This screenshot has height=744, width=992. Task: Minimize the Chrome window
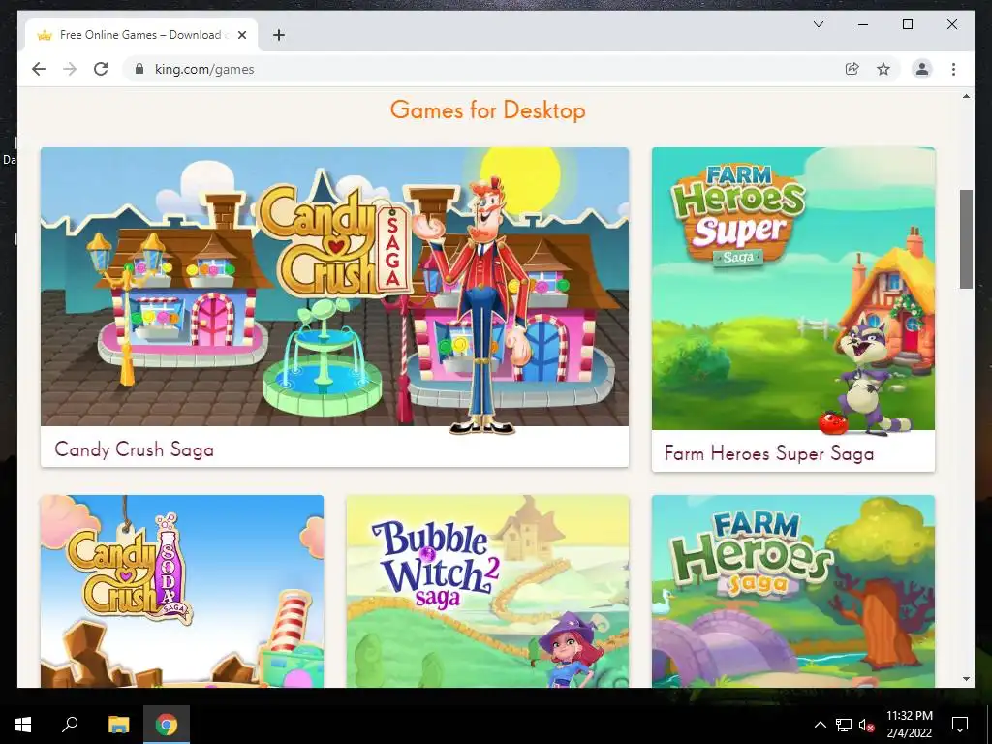click(x=863, y=24)
